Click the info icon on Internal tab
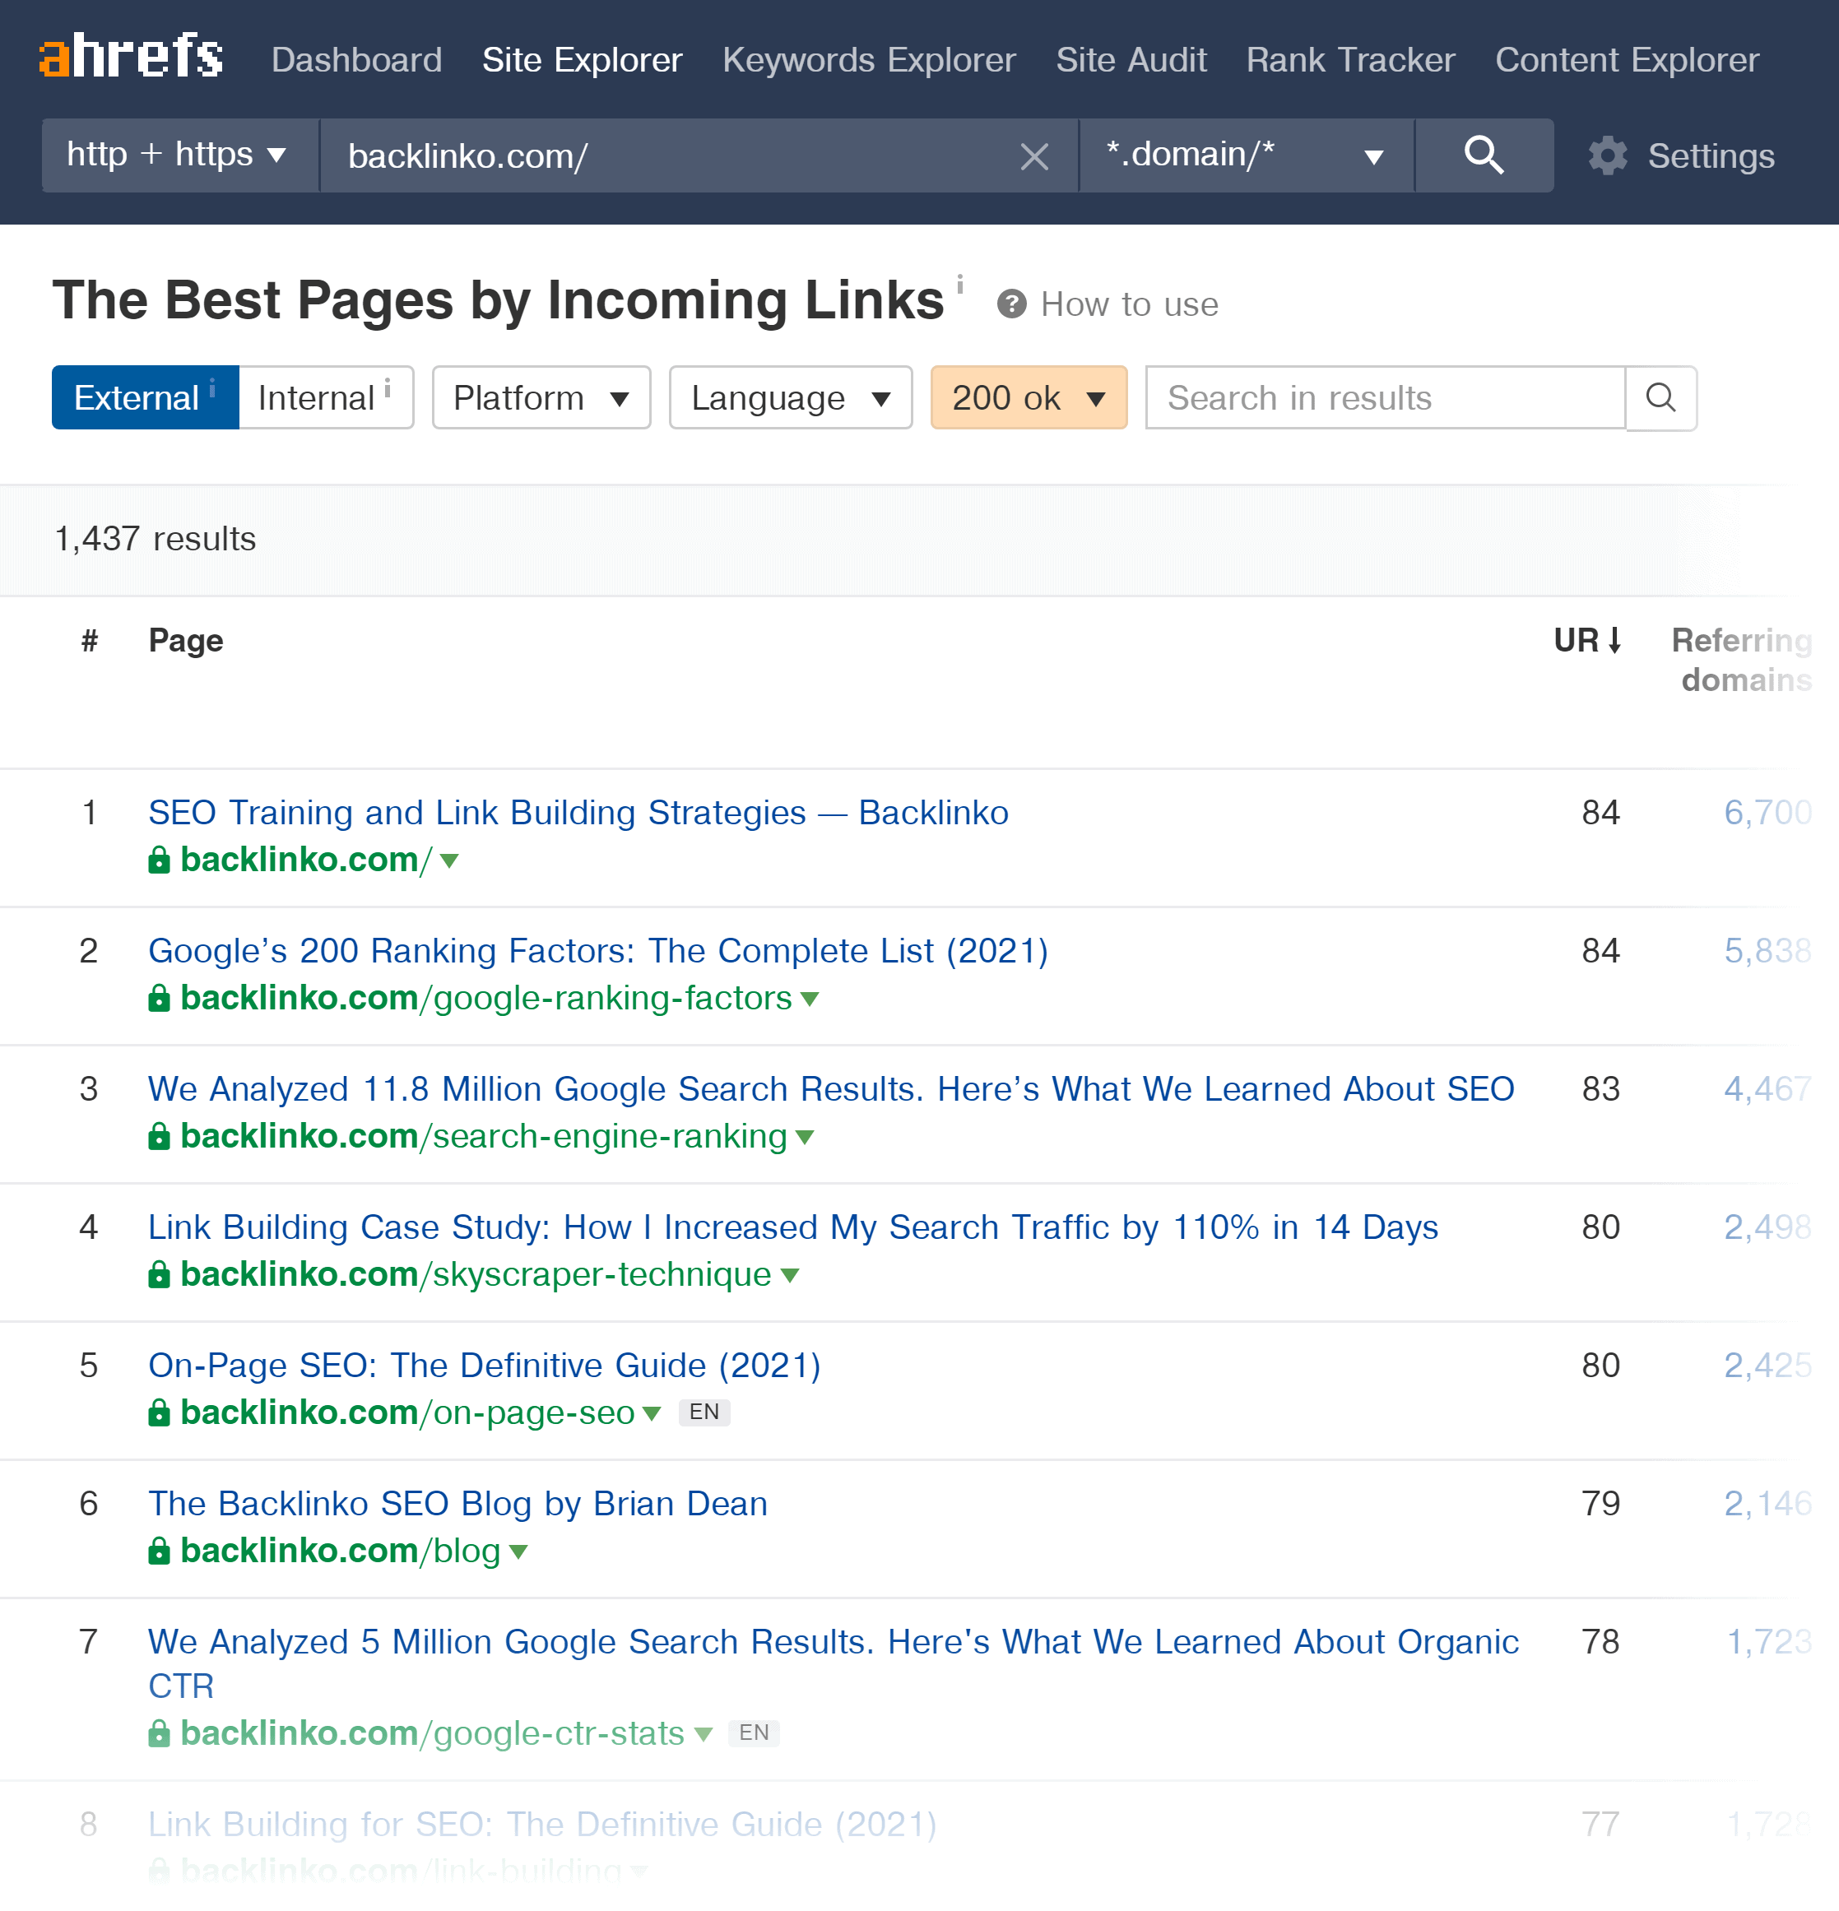This screenshot has height=1911, width=1839. (x=387, y=388)
